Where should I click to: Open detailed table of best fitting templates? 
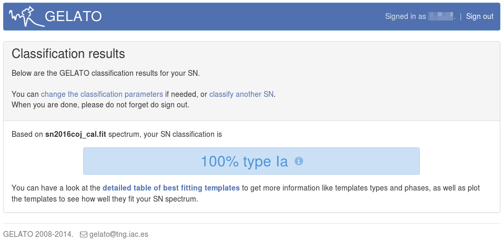pyautogui.click(x=171, y=188)
